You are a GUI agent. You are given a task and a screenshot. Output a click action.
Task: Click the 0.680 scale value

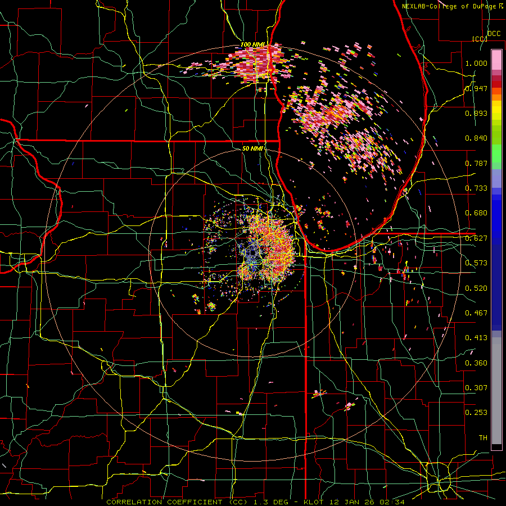point(476,213)
